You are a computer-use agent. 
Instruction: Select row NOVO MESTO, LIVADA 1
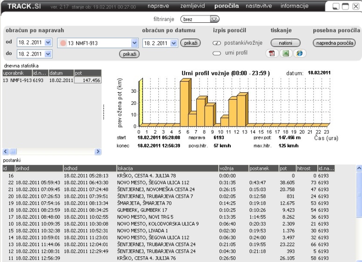click(169, 231)
